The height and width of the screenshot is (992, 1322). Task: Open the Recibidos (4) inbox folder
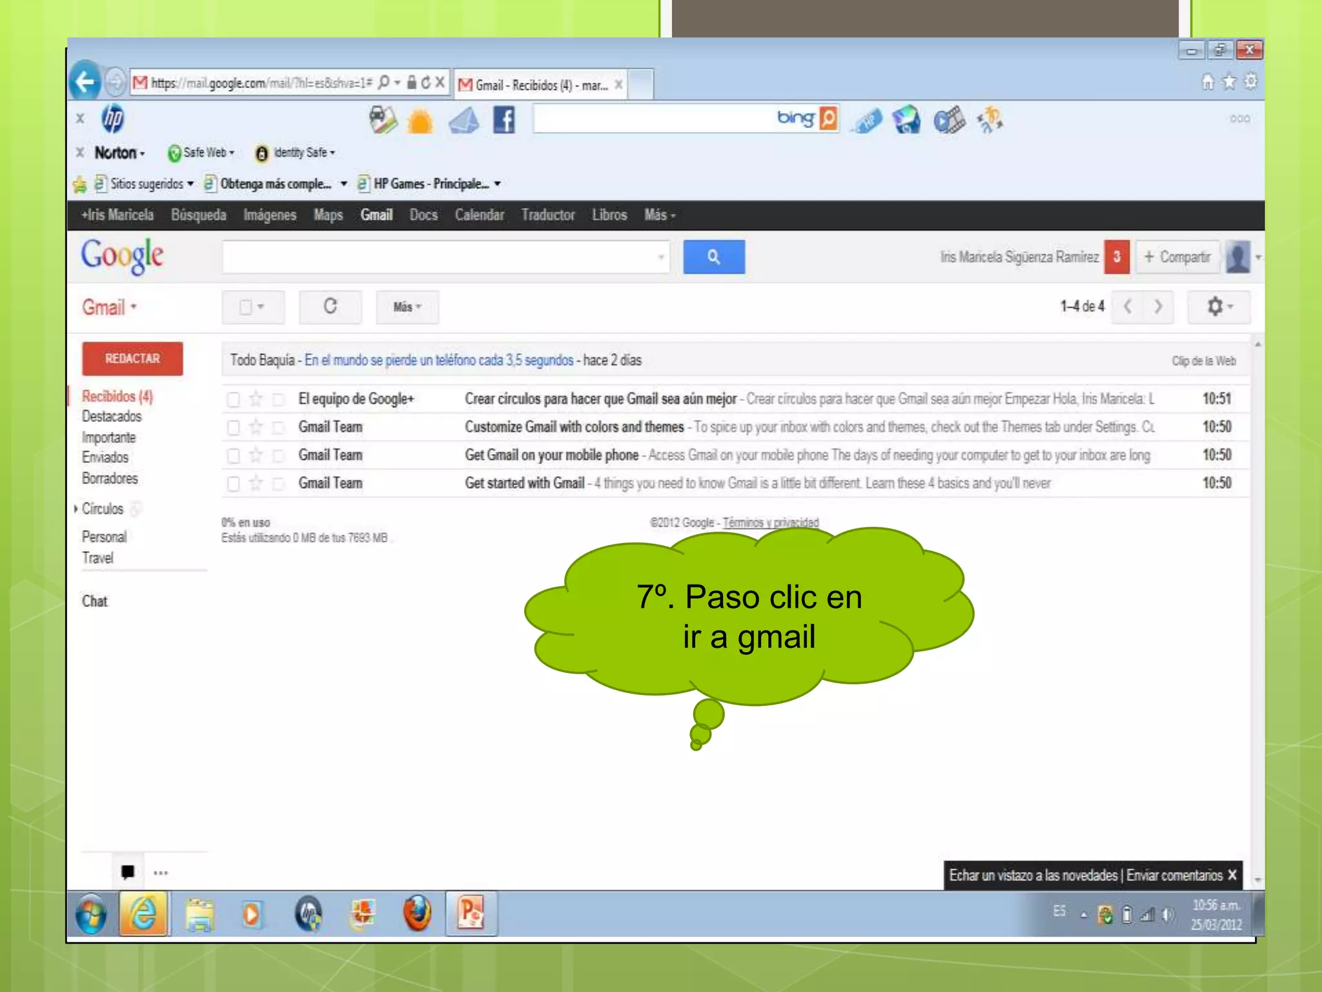[x=117, y=396]
